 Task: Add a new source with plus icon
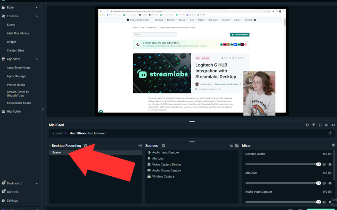tap(163, 145)
